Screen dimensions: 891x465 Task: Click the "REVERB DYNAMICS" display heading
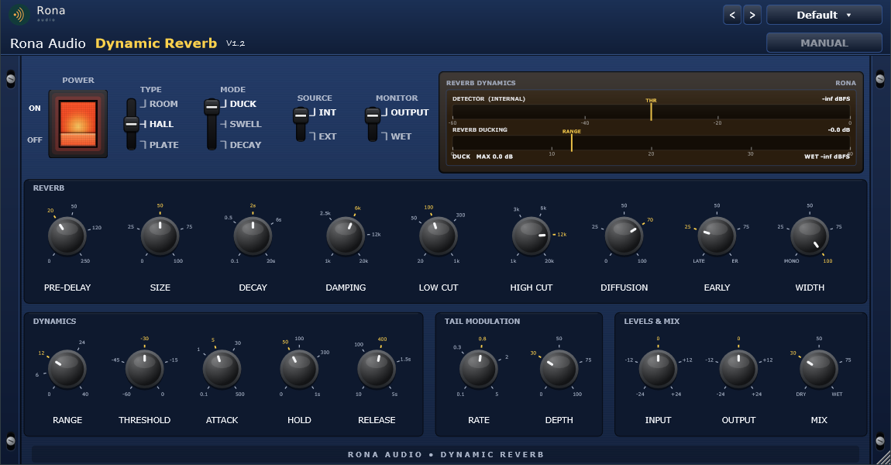click(x=480, y=83)
